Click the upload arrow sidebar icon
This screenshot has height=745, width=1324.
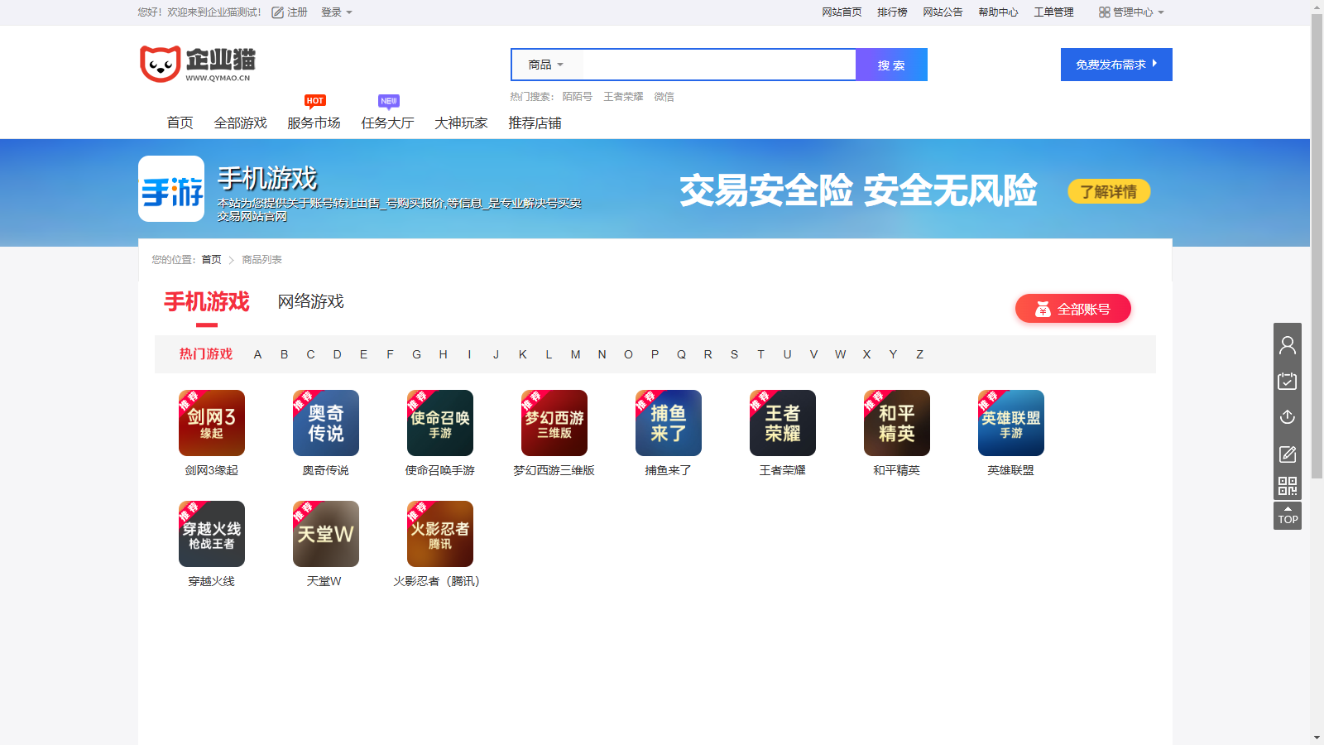(1288, 416)
